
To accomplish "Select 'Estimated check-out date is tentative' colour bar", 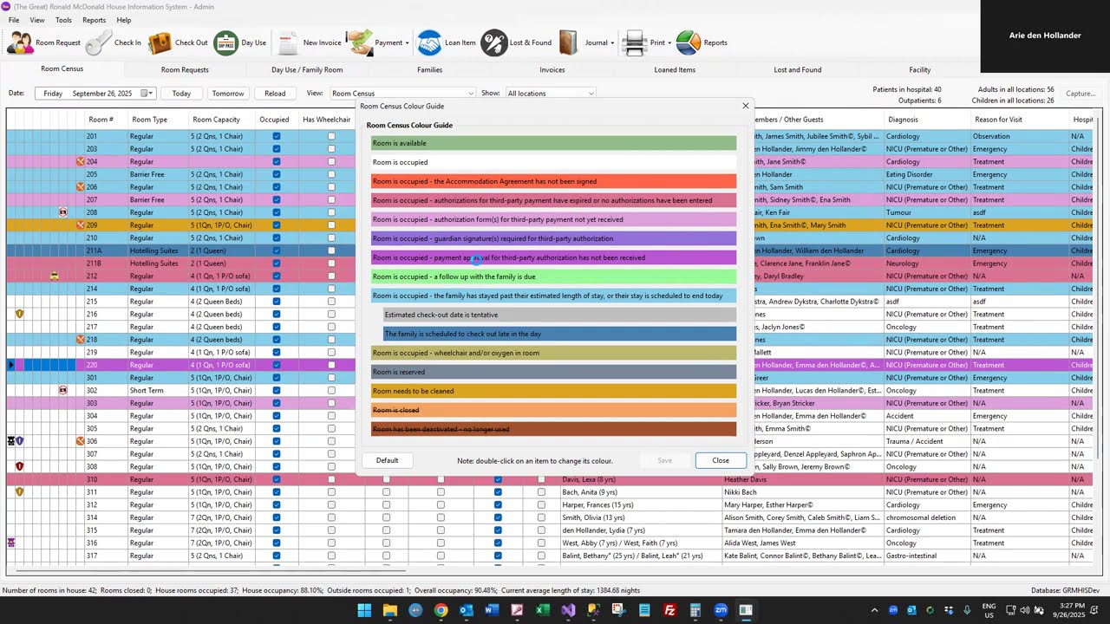I will [559, 315].
